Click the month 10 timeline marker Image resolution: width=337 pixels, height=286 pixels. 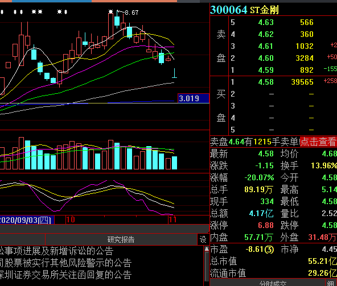71,219
